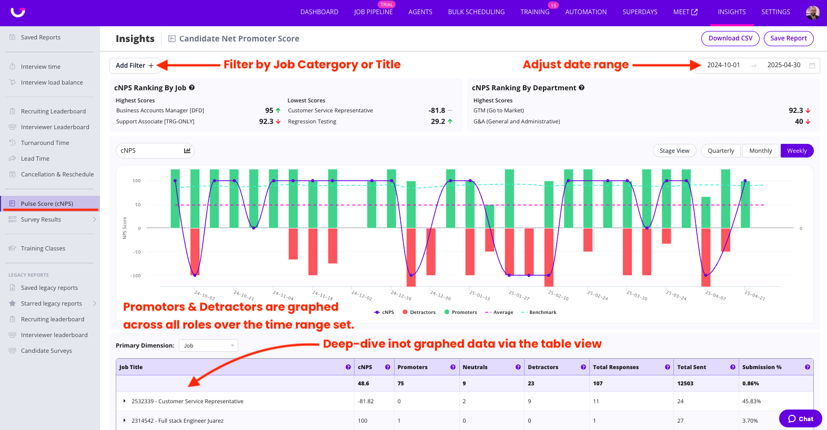Open the Agents tab
827x430 pixels.
[420, 12]
